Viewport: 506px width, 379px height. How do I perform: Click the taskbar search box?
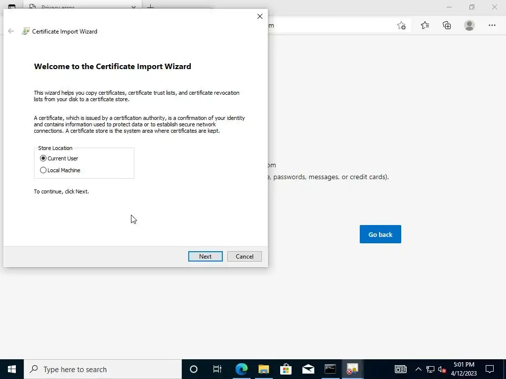click(103, 369)
